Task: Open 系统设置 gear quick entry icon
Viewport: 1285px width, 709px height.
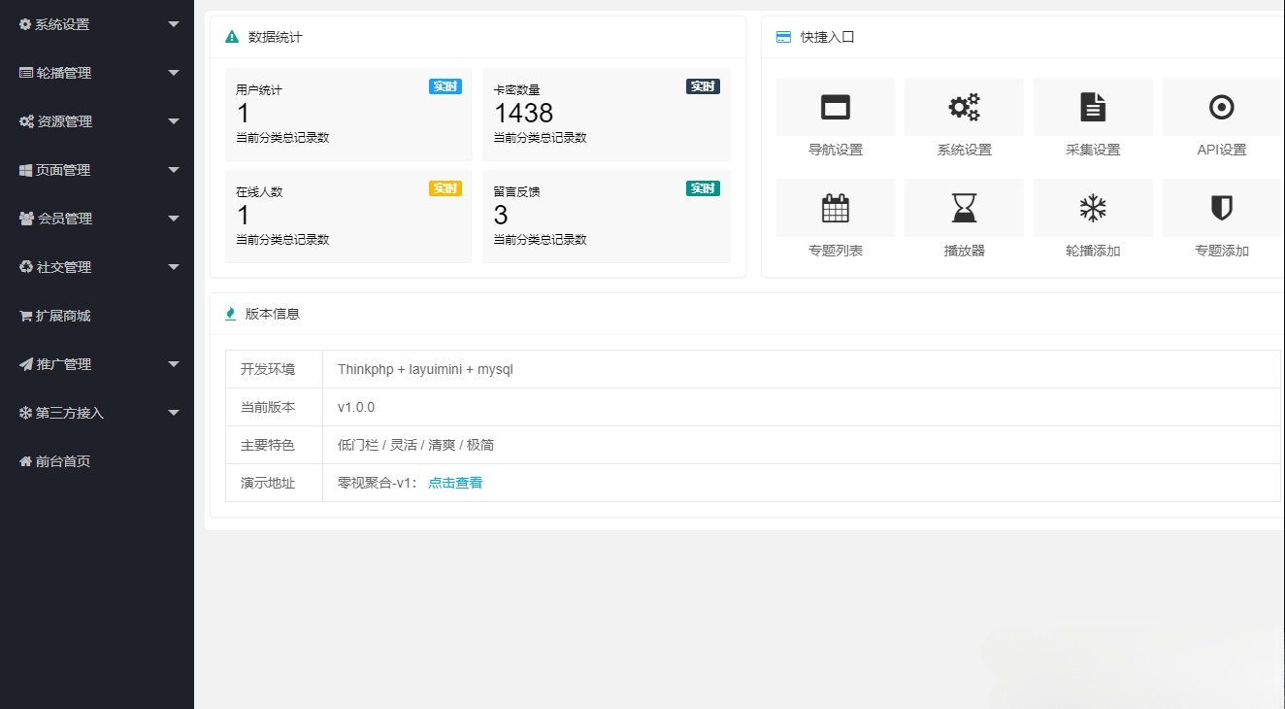Action: [963, 106]
